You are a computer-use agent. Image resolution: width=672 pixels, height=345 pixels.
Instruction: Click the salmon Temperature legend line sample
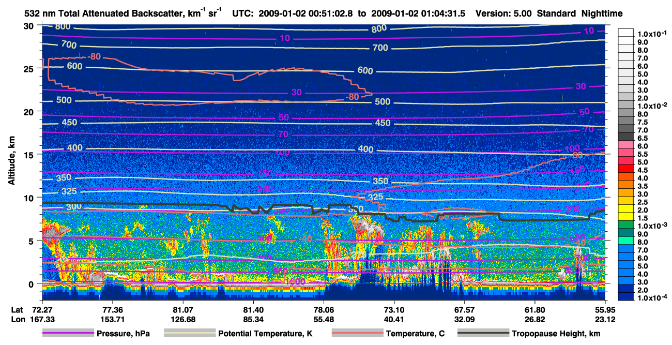(x=357, y=334)
